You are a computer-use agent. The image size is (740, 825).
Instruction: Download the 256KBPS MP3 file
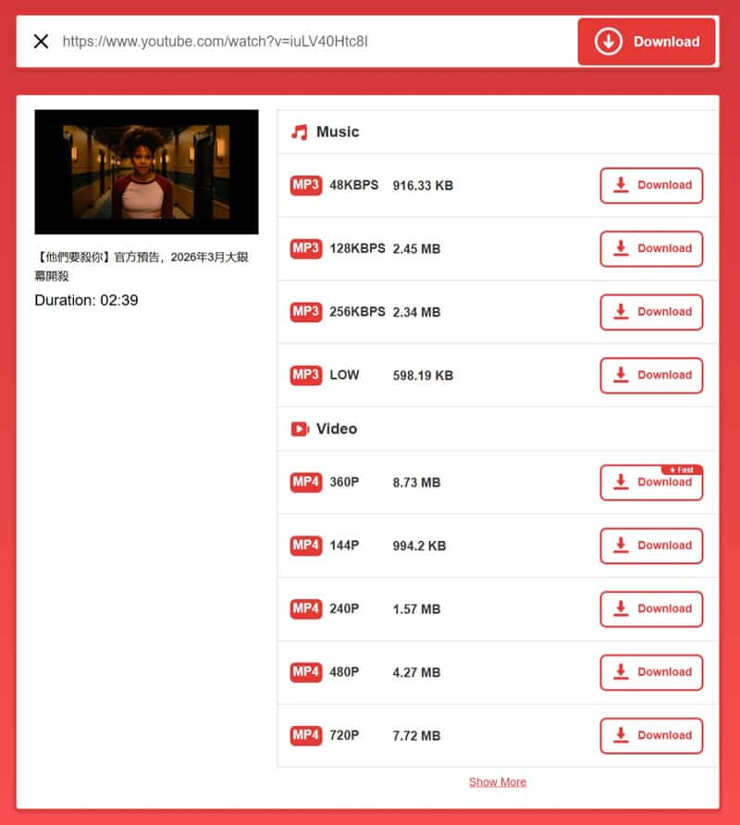click(x=651, y=312)
